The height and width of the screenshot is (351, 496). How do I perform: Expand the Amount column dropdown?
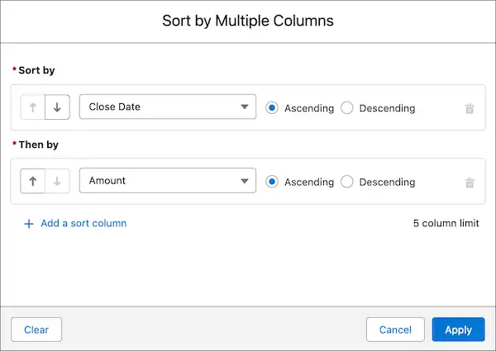click(x=167, y=182)
